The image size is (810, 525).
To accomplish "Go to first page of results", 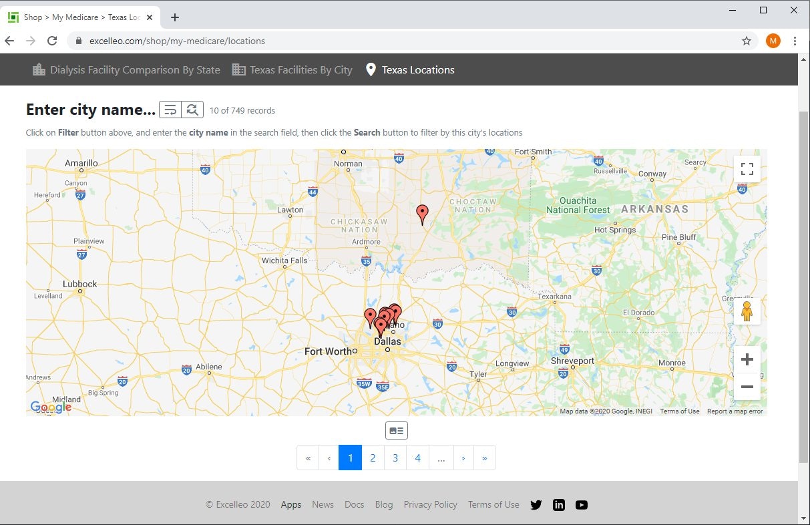I will tap(308, 458).
